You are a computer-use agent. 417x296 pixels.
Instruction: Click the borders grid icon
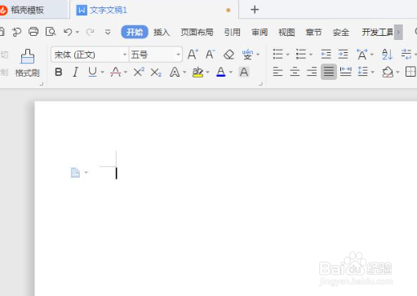410,72
